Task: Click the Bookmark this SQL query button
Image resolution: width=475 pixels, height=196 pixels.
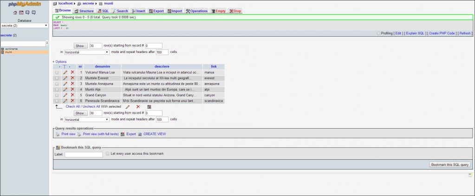Action: [450, 164]
